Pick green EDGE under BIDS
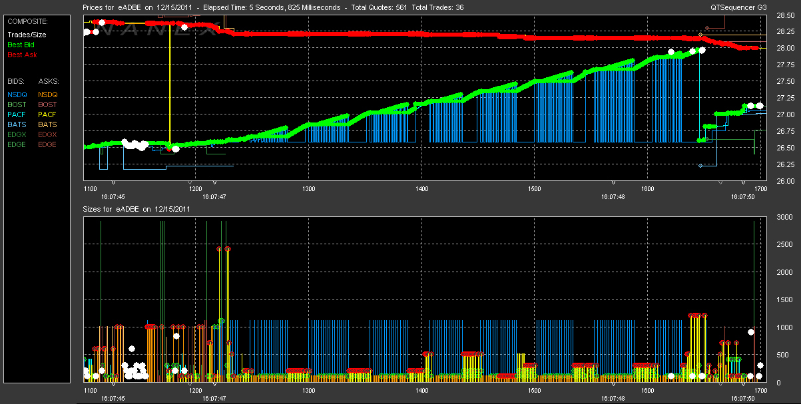Image resolution: width=801 pixels, height=404 pixels. click(x=17, y=144)
